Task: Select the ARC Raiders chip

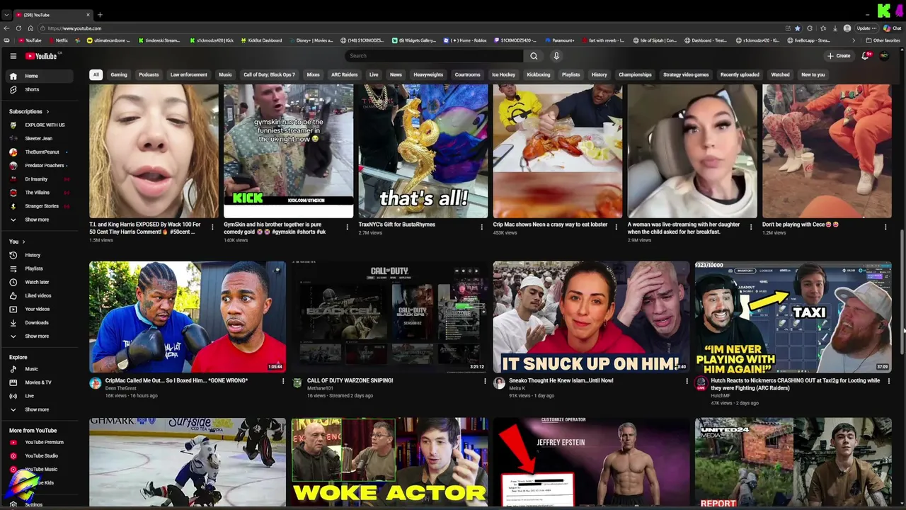Action: tap(345, 74)
